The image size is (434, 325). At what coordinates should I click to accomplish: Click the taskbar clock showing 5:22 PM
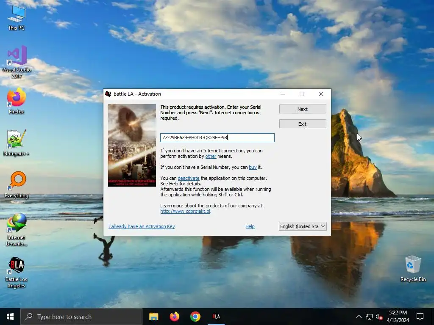coord(398,317)
